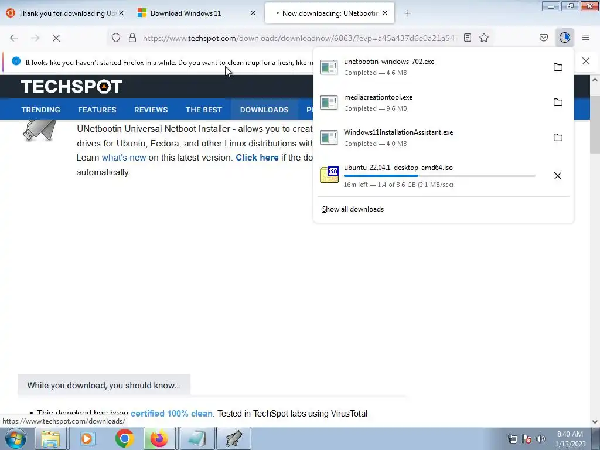
Task: Save page to Pocket
Action: pos(544,37)
